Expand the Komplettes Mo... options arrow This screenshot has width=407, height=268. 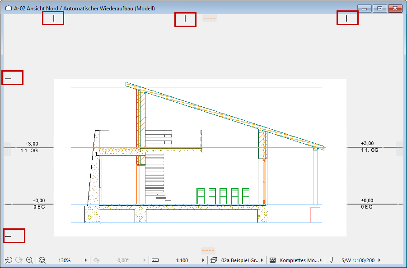[321, 260]
